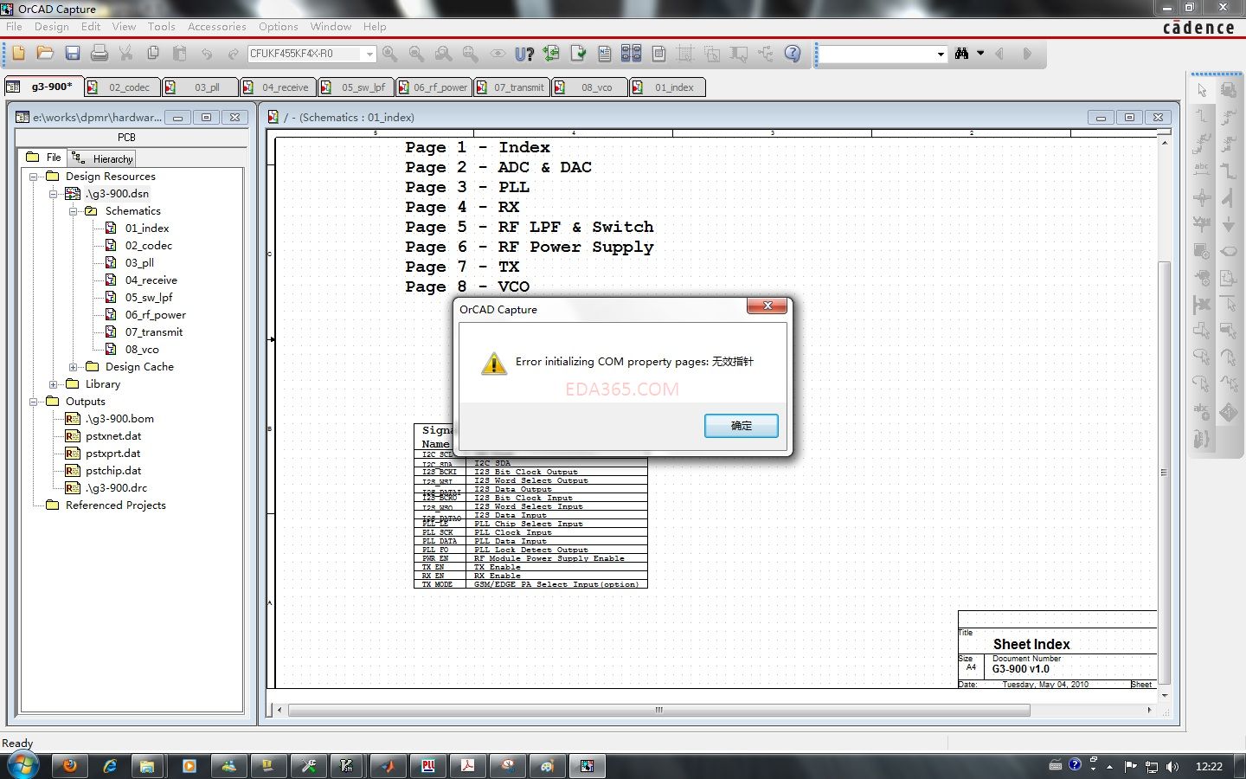Click the binoculars Find icon
The image size is (1246, 779).
click(x=961, y=54)
